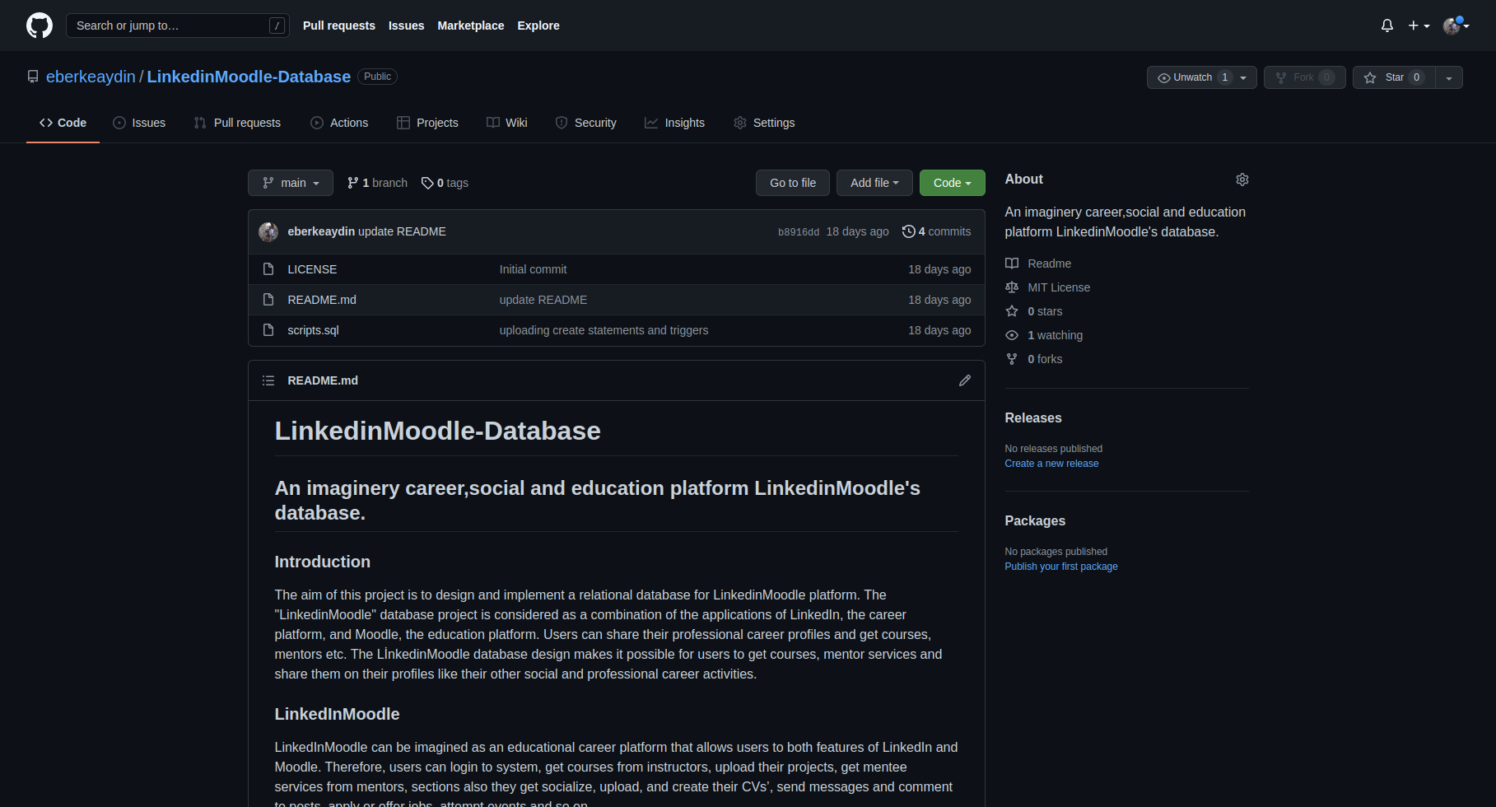
Task: Open the Releases heading link
Action: coord(1033,417)
